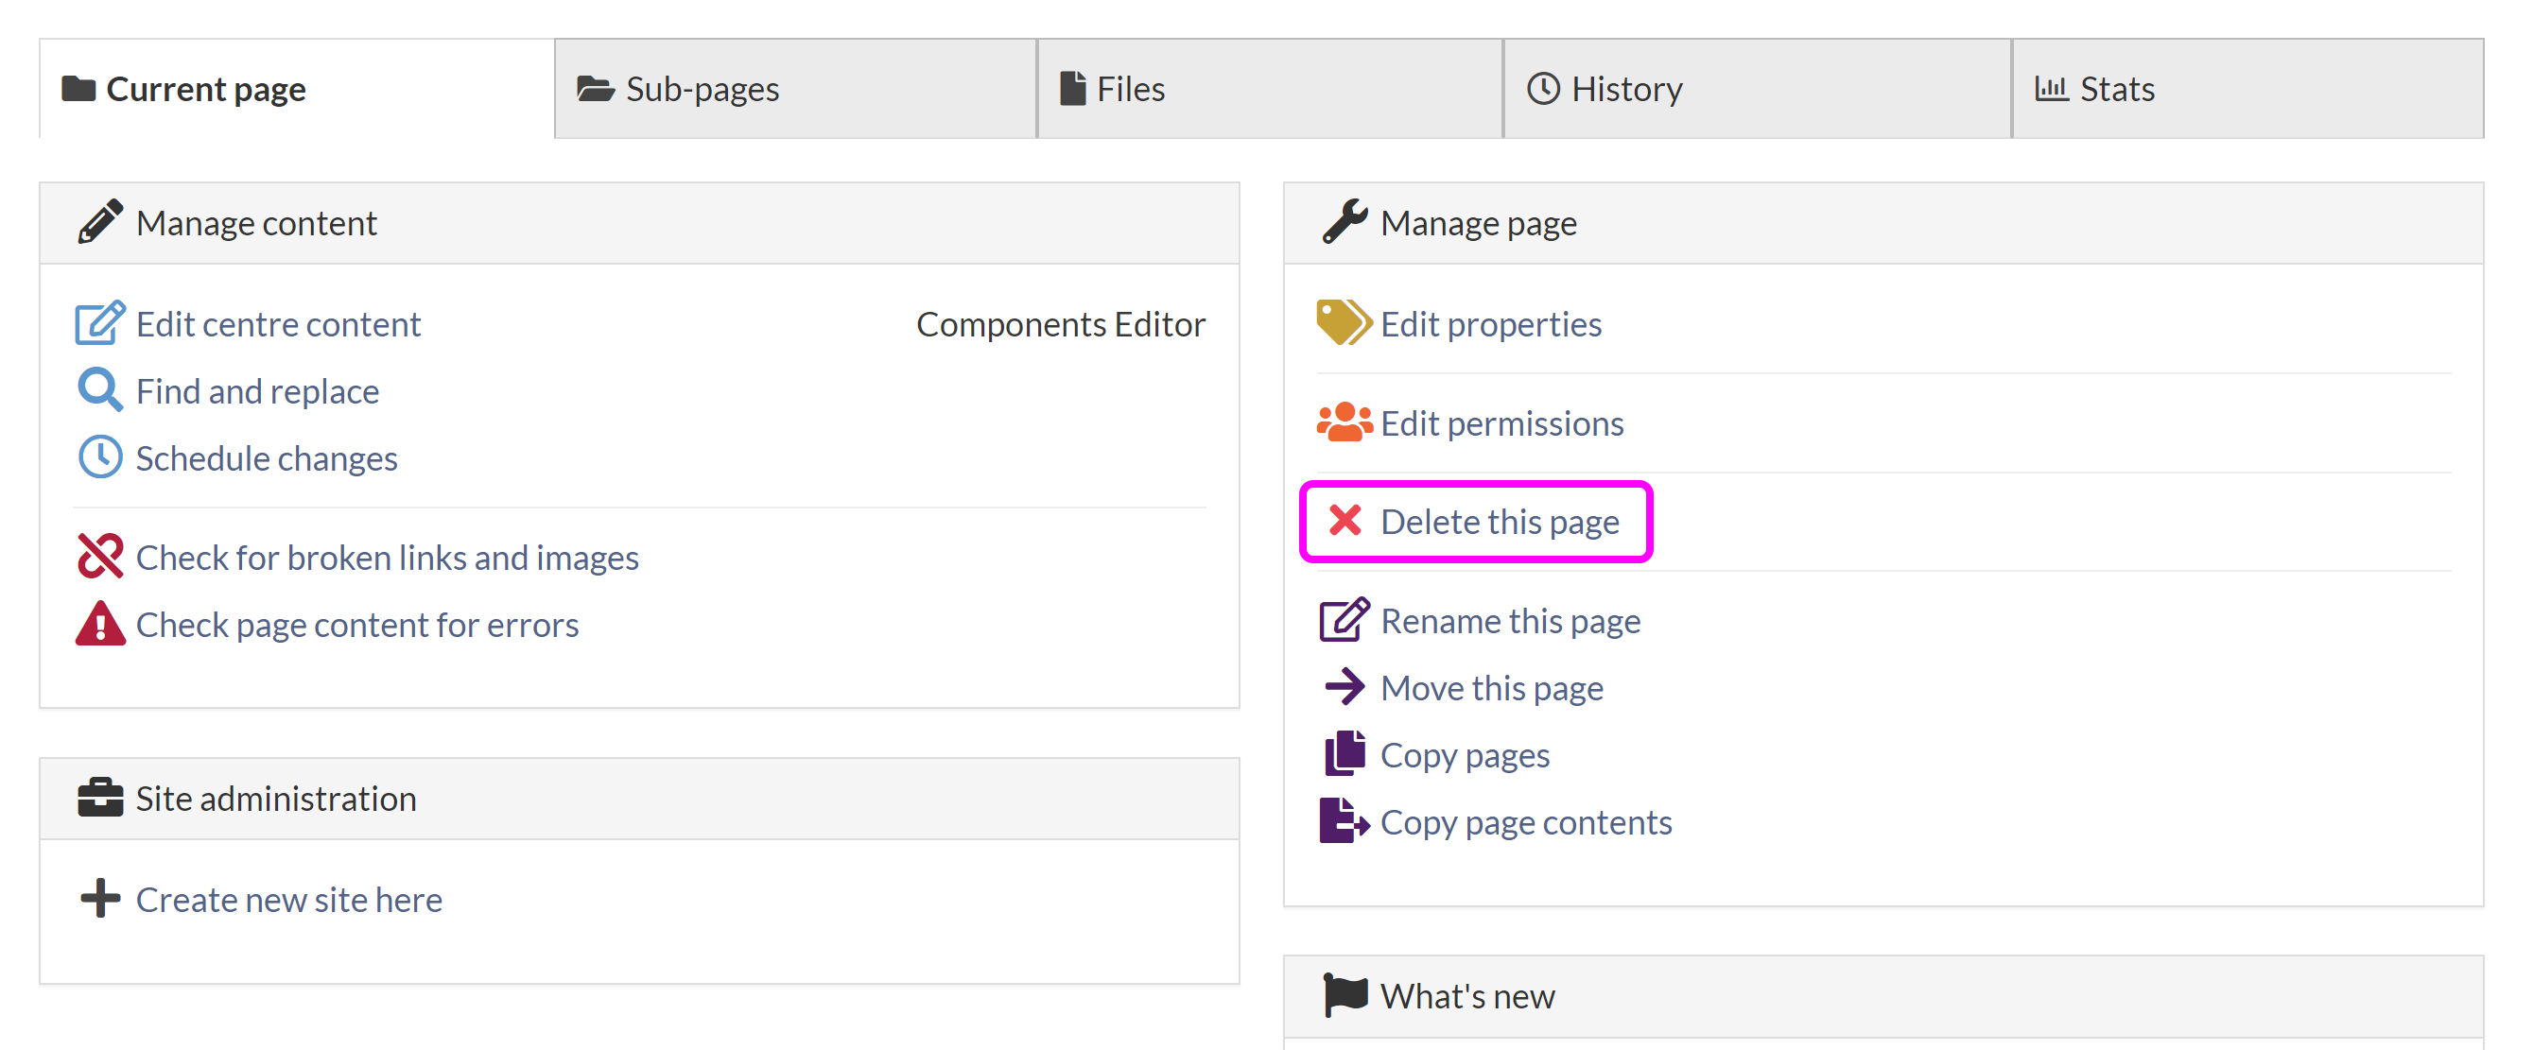Open the Files tab
2533x1050 pixels.
point(1130,90)
